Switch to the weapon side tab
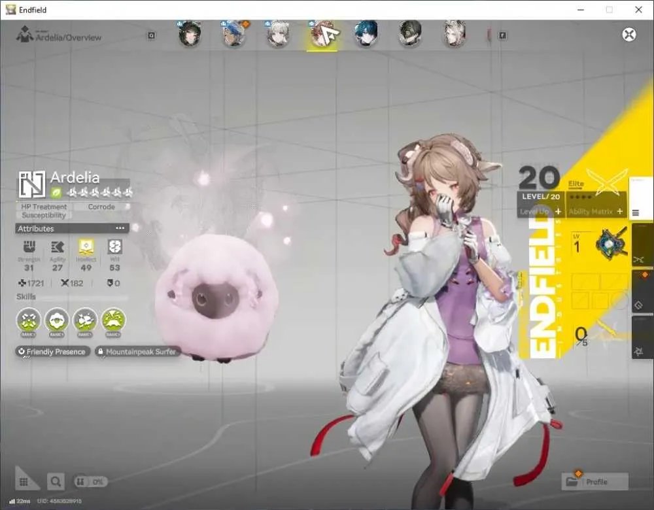 642,245
